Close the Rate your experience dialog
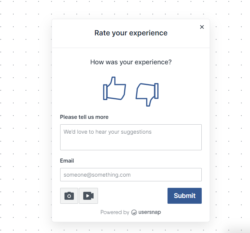This screenshot has width=250, height=233. tap(202, 27)
